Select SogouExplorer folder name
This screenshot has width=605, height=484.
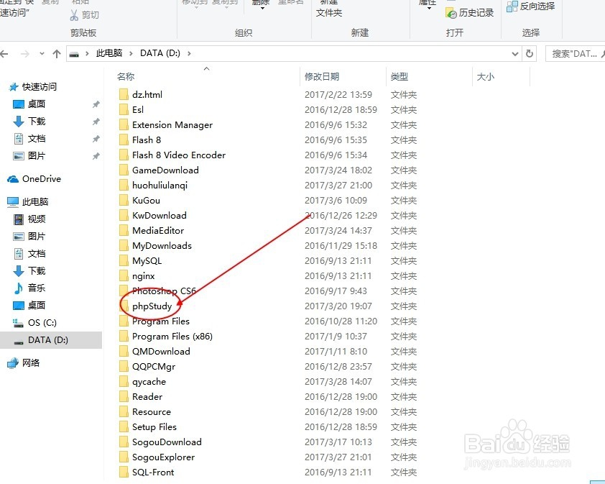(164, 457)
